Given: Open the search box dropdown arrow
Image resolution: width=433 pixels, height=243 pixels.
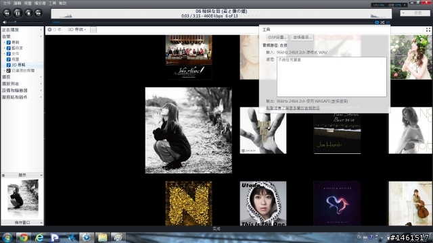Looking at the screenshot, I should [x=403, y=13].
